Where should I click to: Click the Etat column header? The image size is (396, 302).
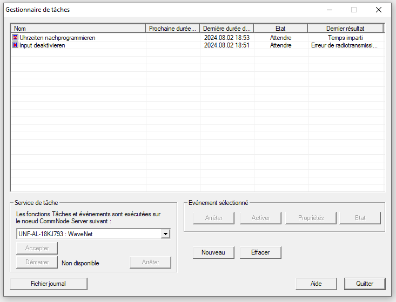pos(280,28)
